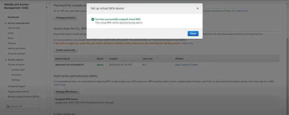This screenshot has width=289, height=115.
Task: Open Organization activity
Action: [18, 92]
